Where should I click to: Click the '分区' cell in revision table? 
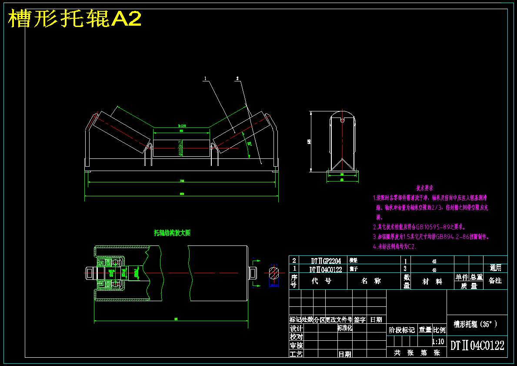coord(320,319)
